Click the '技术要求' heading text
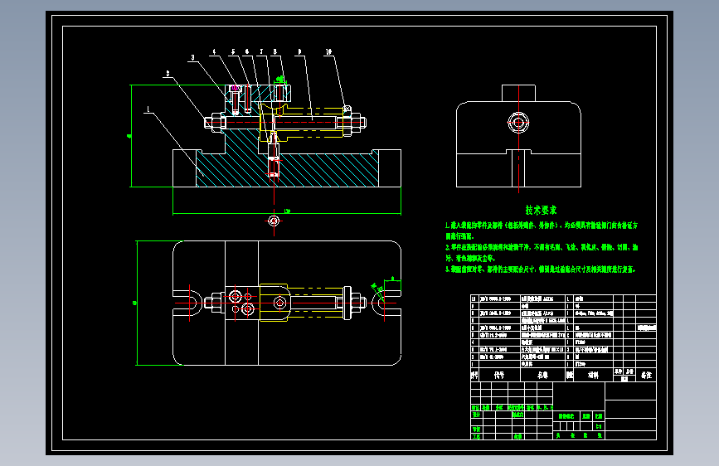The image size is (719, 466). pos(541,210)
